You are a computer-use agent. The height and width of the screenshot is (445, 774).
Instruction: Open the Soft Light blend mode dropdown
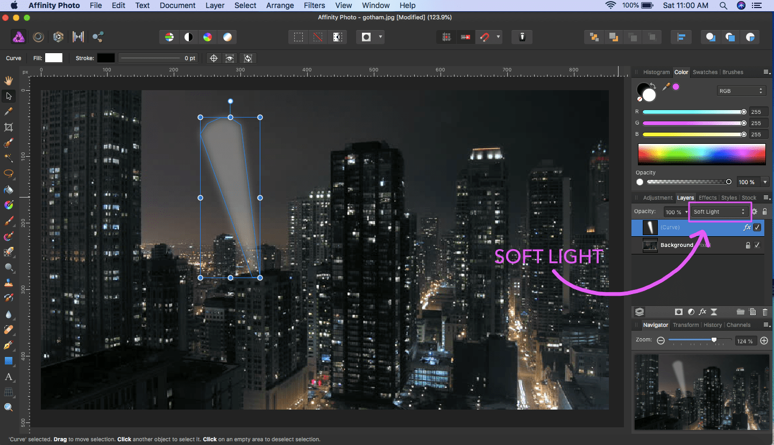tap(719, 212)
